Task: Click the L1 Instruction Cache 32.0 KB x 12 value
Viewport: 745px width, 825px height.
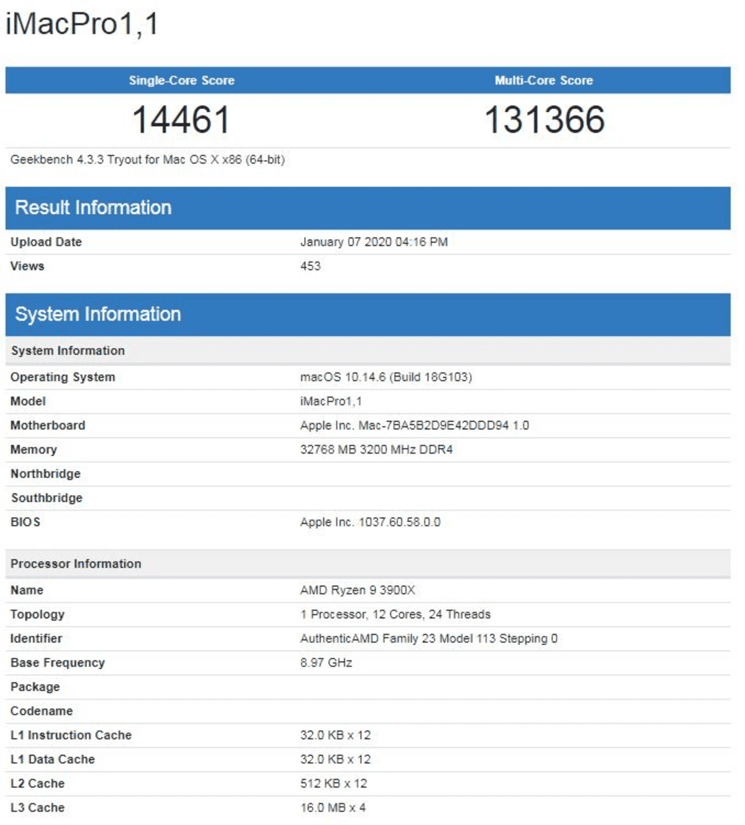Action: [x=335, y=736]
